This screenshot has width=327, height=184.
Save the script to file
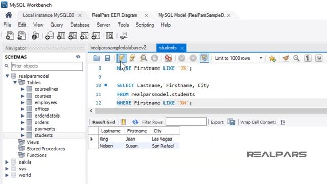[107, 58]
